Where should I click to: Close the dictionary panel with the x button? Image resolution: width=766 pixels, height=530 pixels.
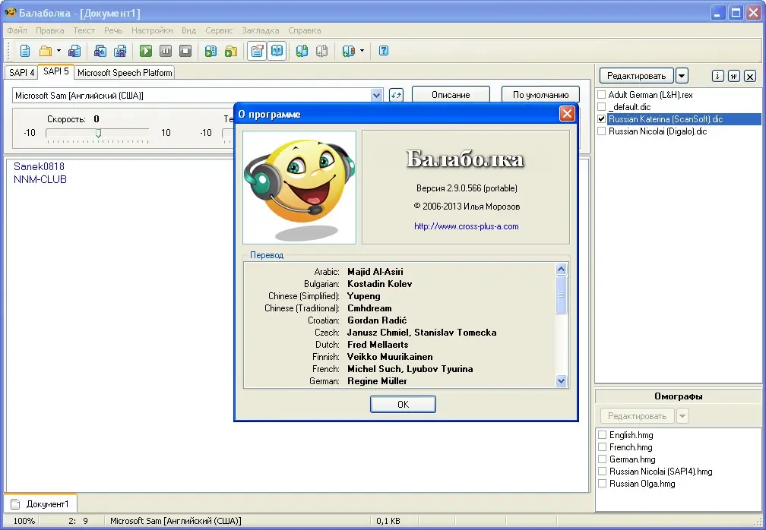coord(750,76)
